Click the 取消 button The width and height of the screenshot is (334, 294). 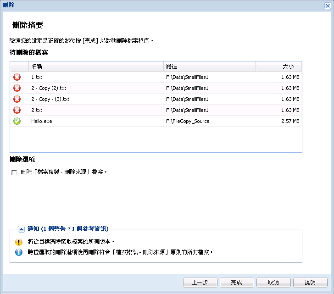coord(273,283)
